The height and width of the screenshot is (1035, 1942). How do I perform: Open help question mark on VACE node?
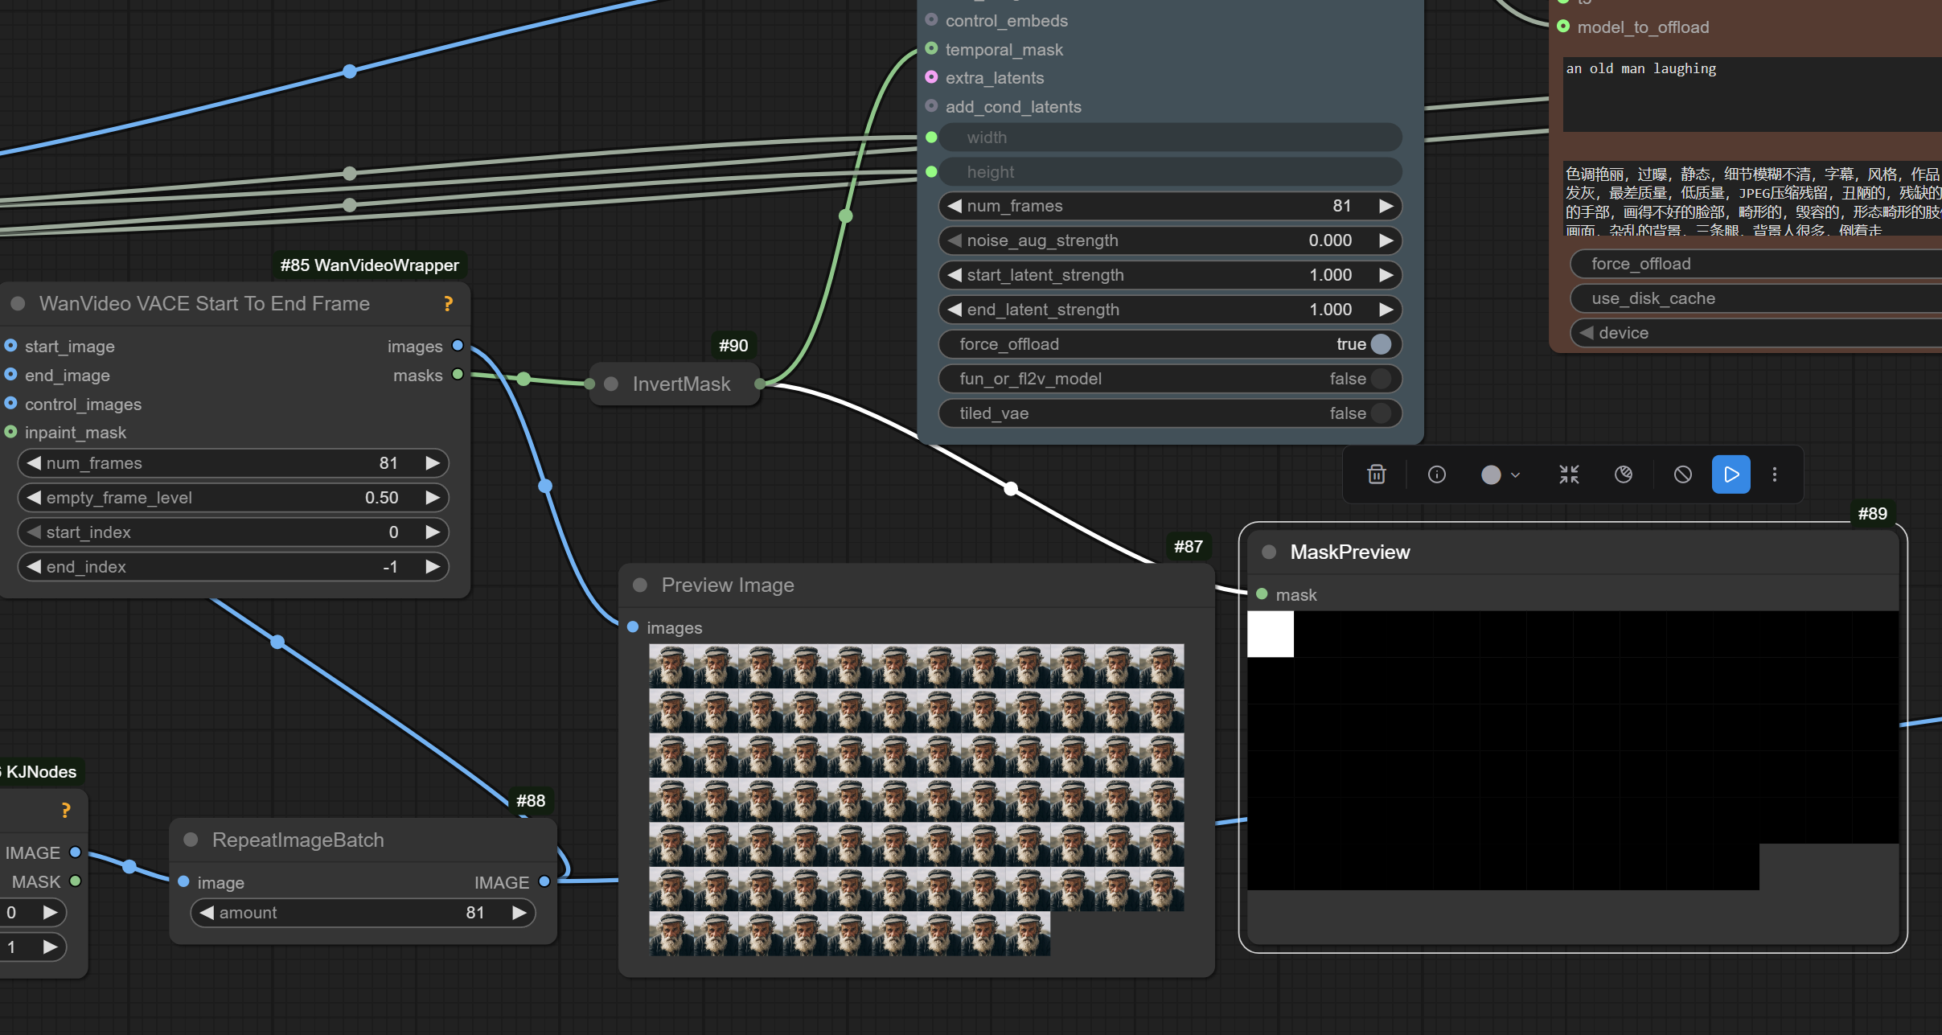point(448,303)
